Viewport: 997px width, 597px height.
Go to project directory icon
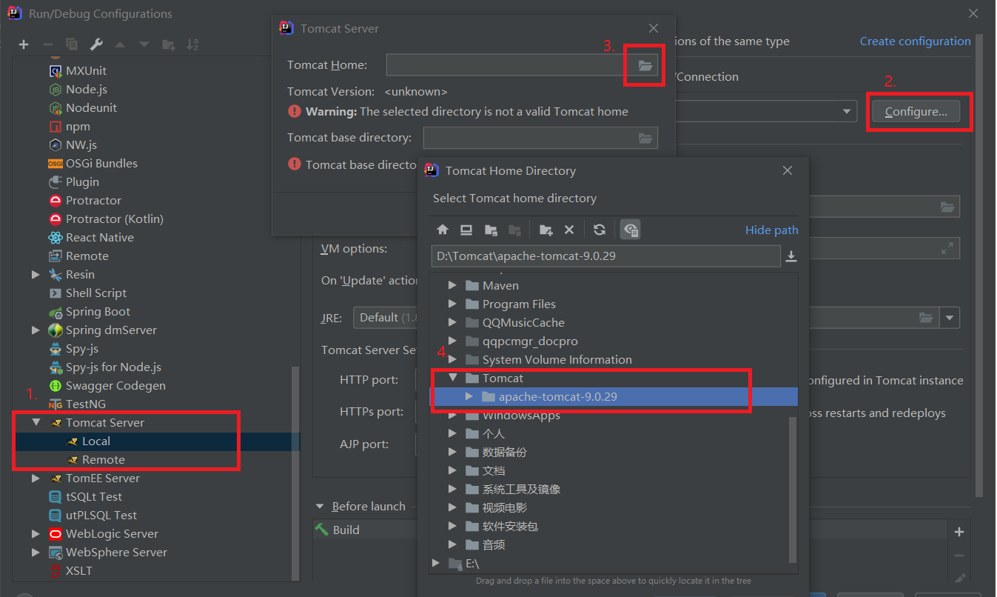pos(491,230)
